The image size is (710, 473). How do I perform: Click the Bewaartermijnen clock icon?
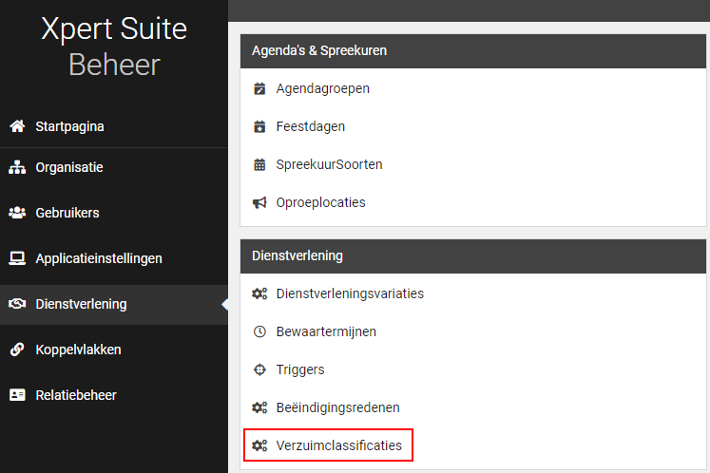tap(259, 331)
